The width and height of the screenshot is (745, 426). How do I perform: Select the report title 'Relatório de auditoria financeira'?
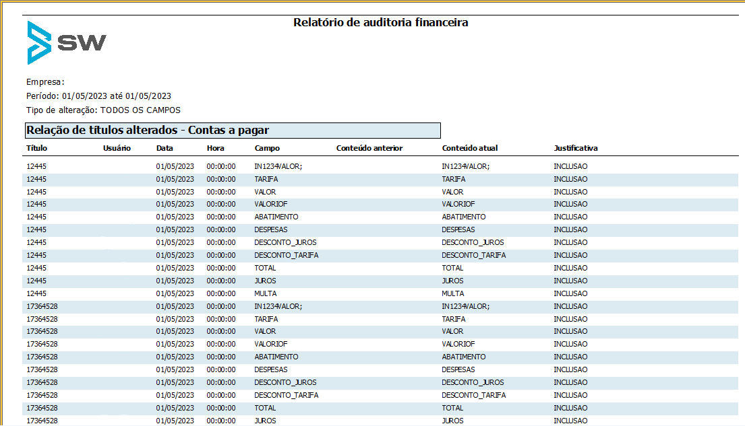tap(380, 22)
